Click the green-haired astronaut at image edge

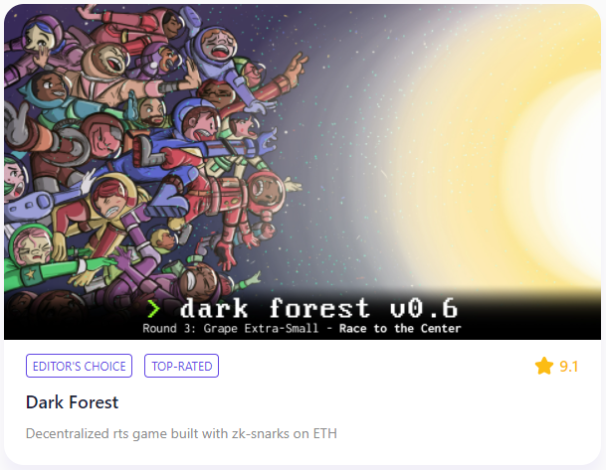click(16, 180)
